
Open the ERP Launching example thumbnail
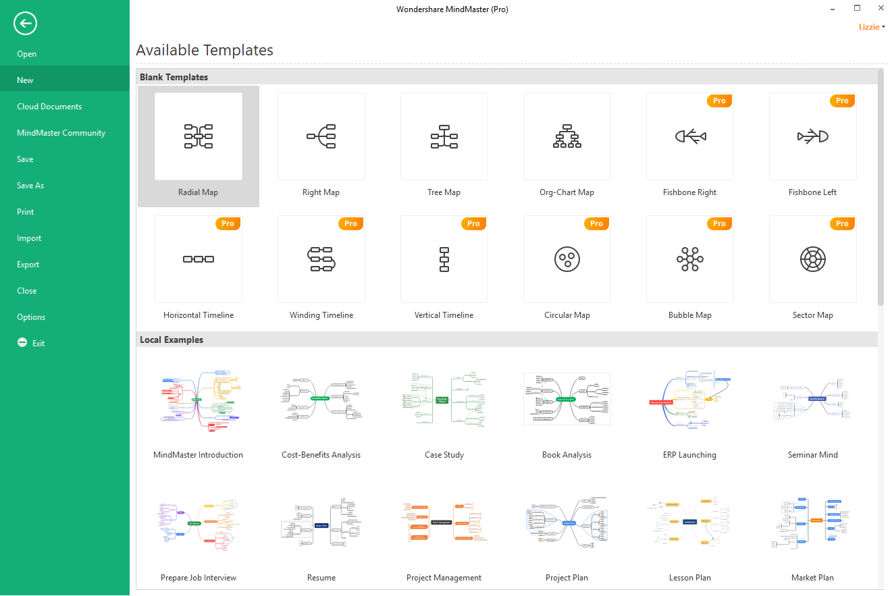coord(690,400)
